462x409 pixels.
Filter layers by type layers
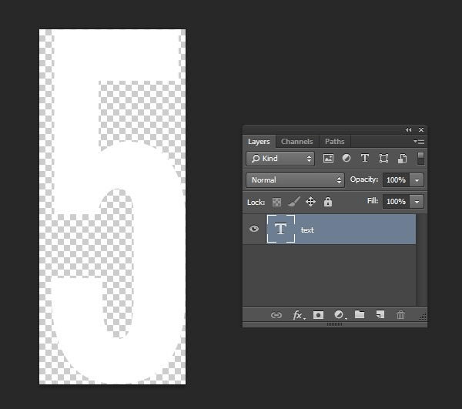pyautogui.click(x=365, y=159)
